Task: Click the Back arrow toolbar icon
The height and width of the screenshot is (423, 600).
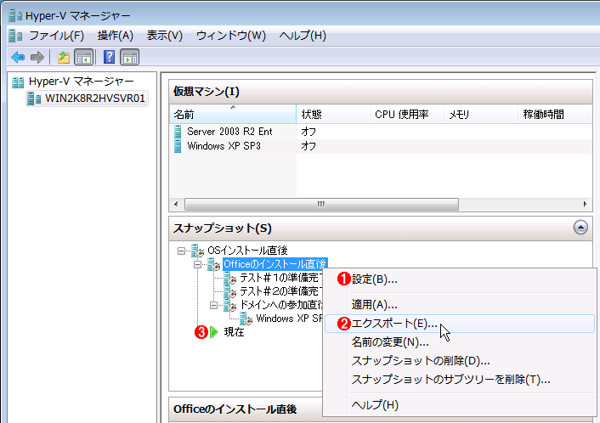Action: [x=18, y=58]
